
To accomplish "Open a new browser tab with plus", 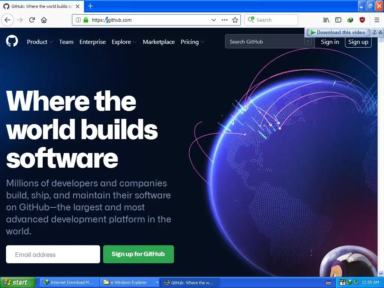I will click(90, 6).
